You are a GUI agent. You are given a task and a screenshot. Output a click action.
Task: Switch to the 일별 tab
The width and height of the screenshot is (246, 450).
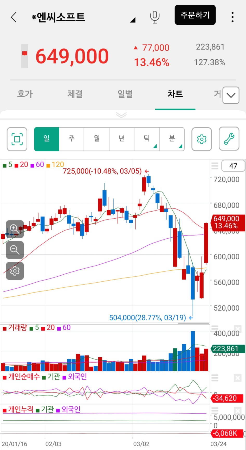[x=125, y=94]
